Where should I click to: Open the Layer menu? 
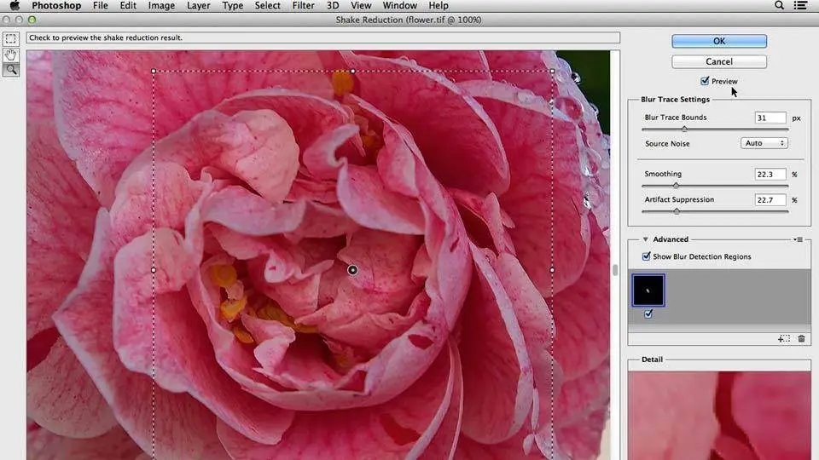[x=198, y=6]
